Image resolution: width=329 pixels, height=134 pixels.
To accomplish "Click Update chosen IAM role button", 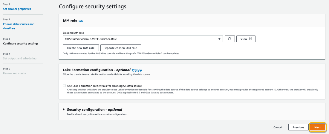I will pyautogui.click(x=121, y=48).
